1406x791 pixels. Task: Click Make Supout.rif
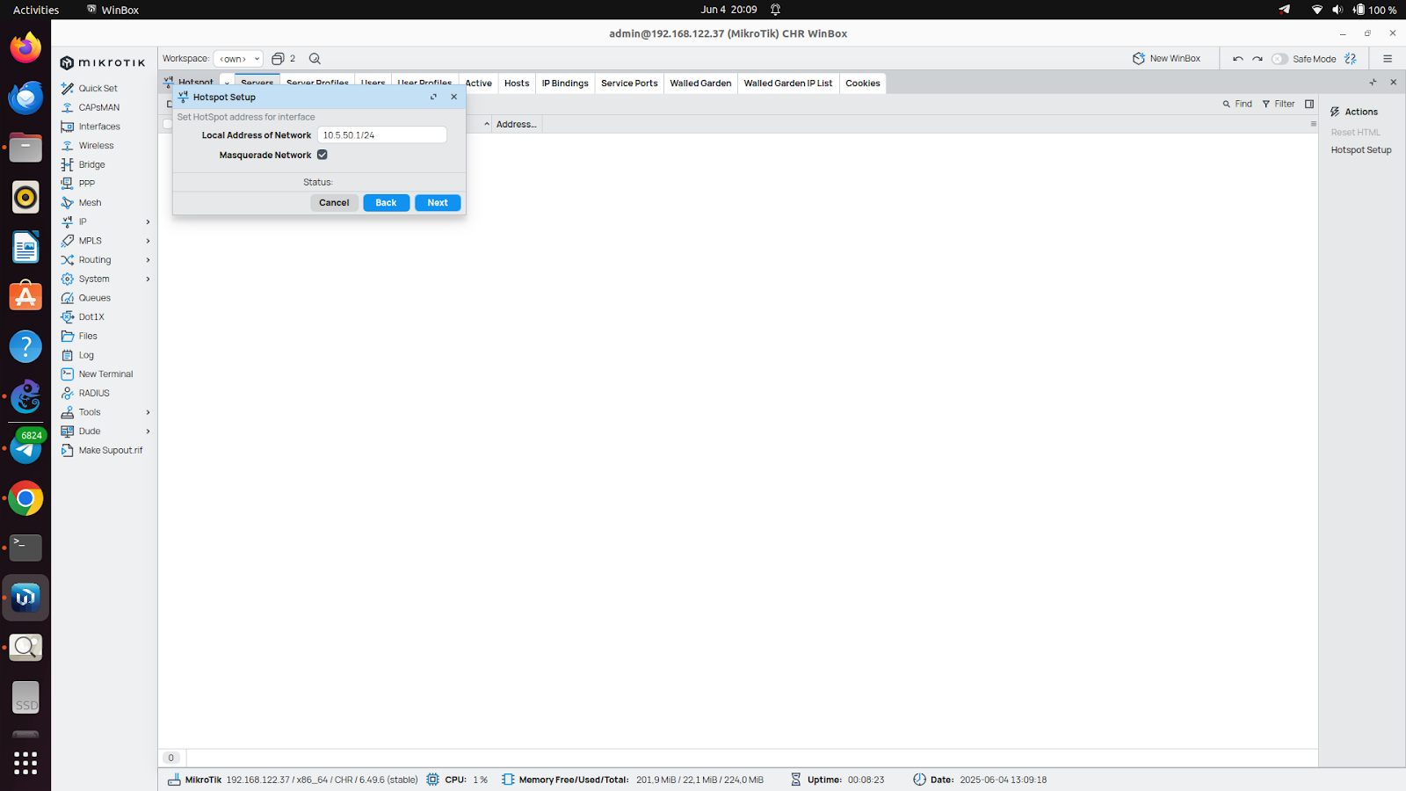click(110, 450)
